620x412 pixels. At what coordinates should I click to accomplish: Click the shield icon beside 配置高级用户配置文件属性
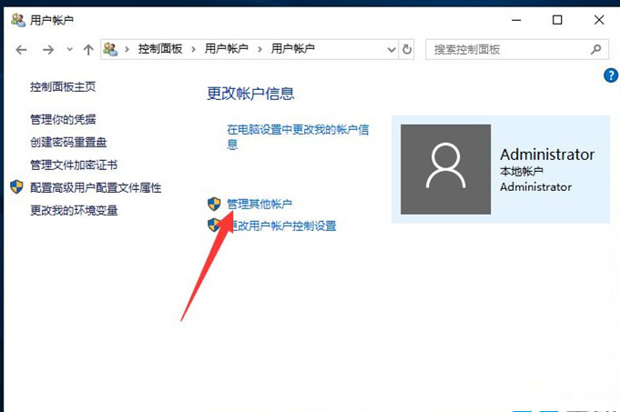pyautogui.click(x=16, y=187)
